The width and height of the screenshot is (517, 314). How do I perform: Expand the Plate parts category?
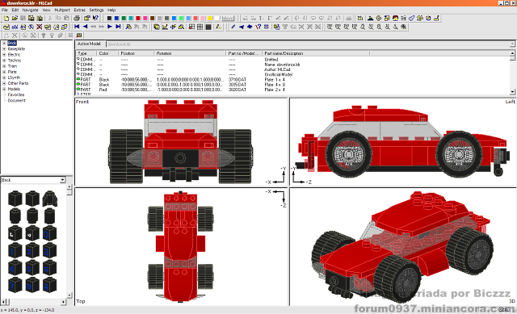point(4,72)
